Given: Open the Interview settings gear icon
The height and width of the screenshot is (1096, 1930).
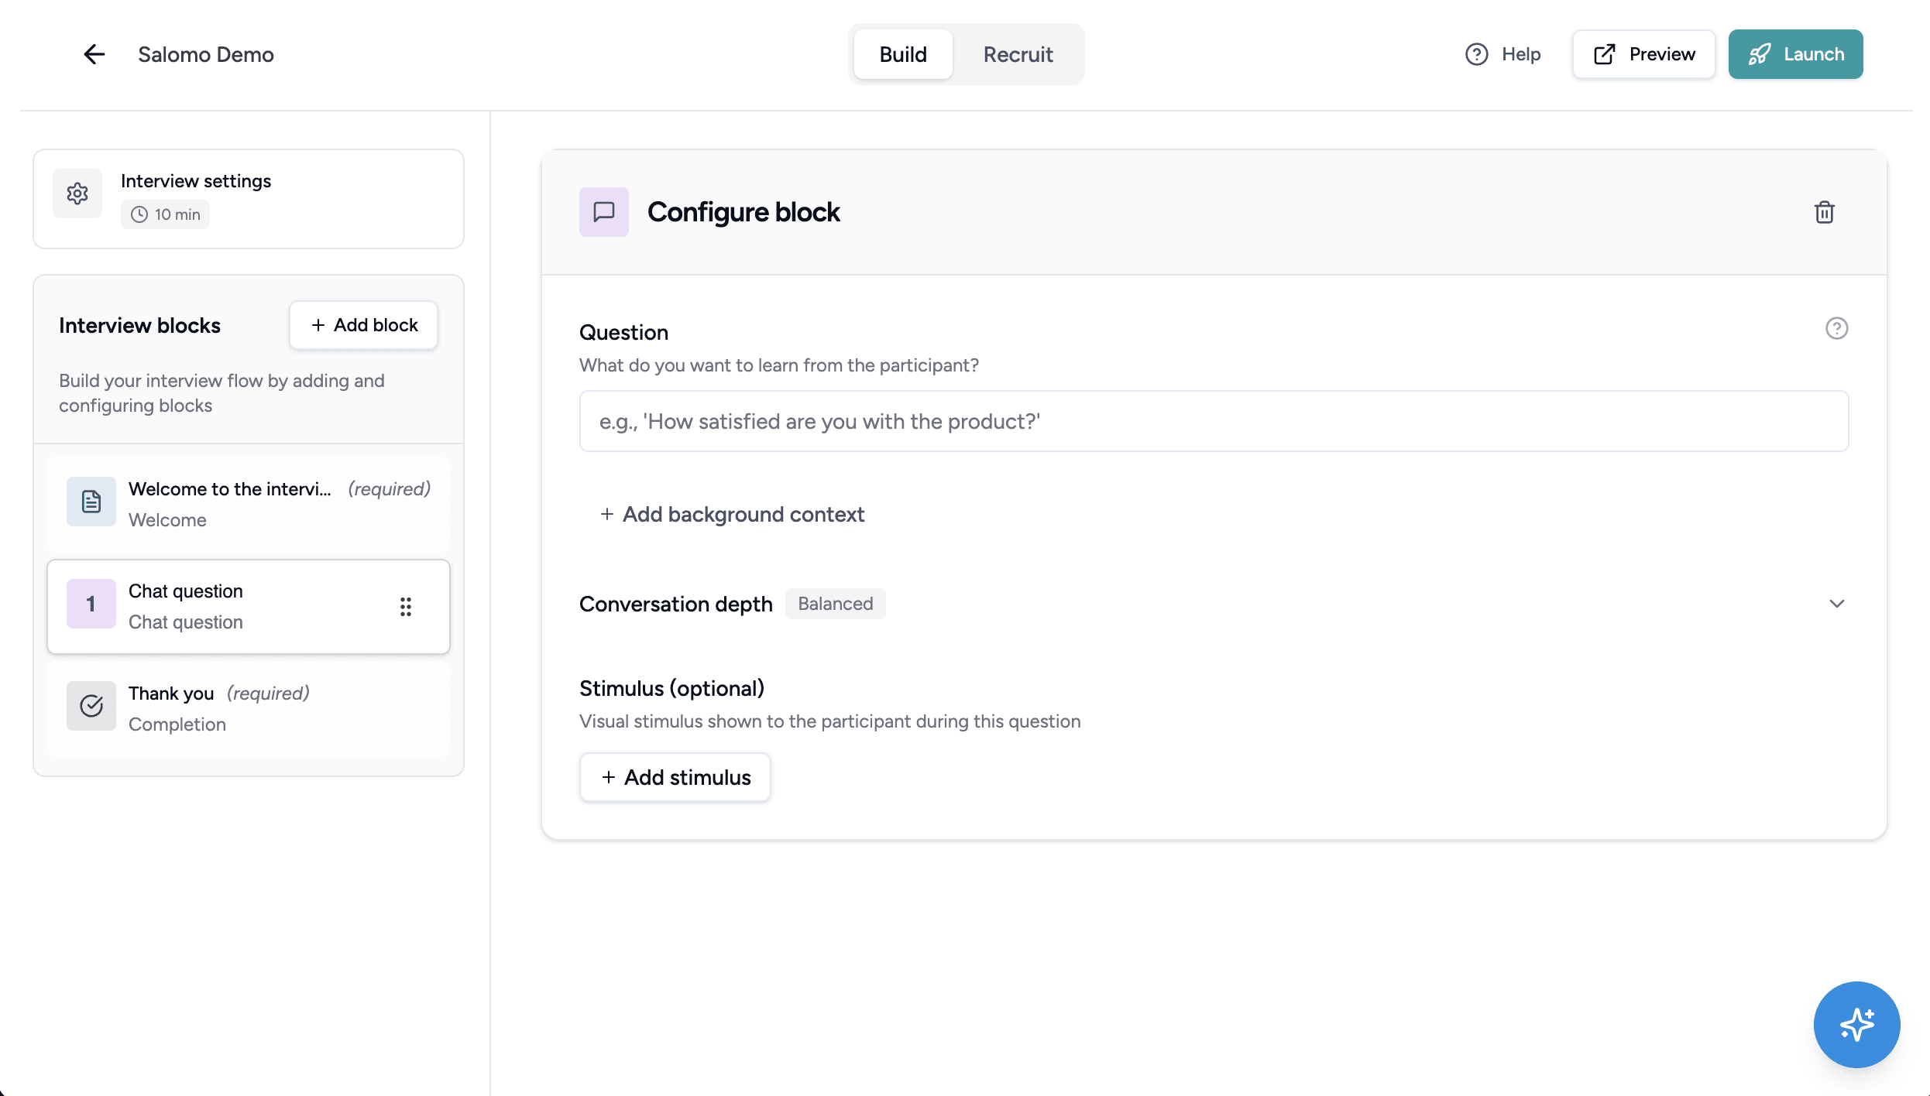Looking at the screenshot, I should click(77, 193).
